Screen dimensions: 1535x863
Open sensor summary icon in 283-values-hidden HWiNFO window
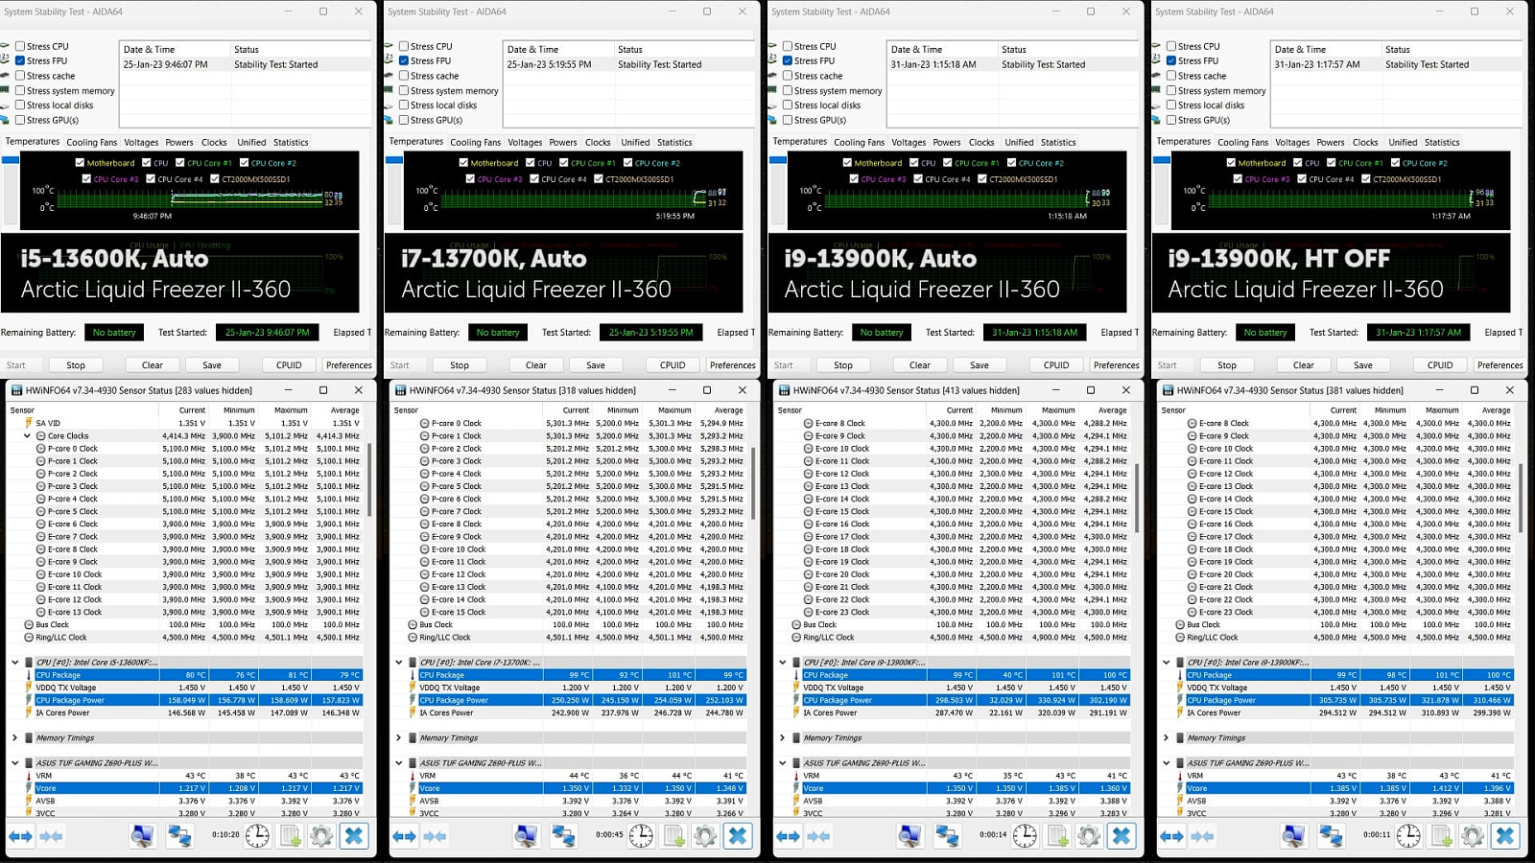[142, 836]
